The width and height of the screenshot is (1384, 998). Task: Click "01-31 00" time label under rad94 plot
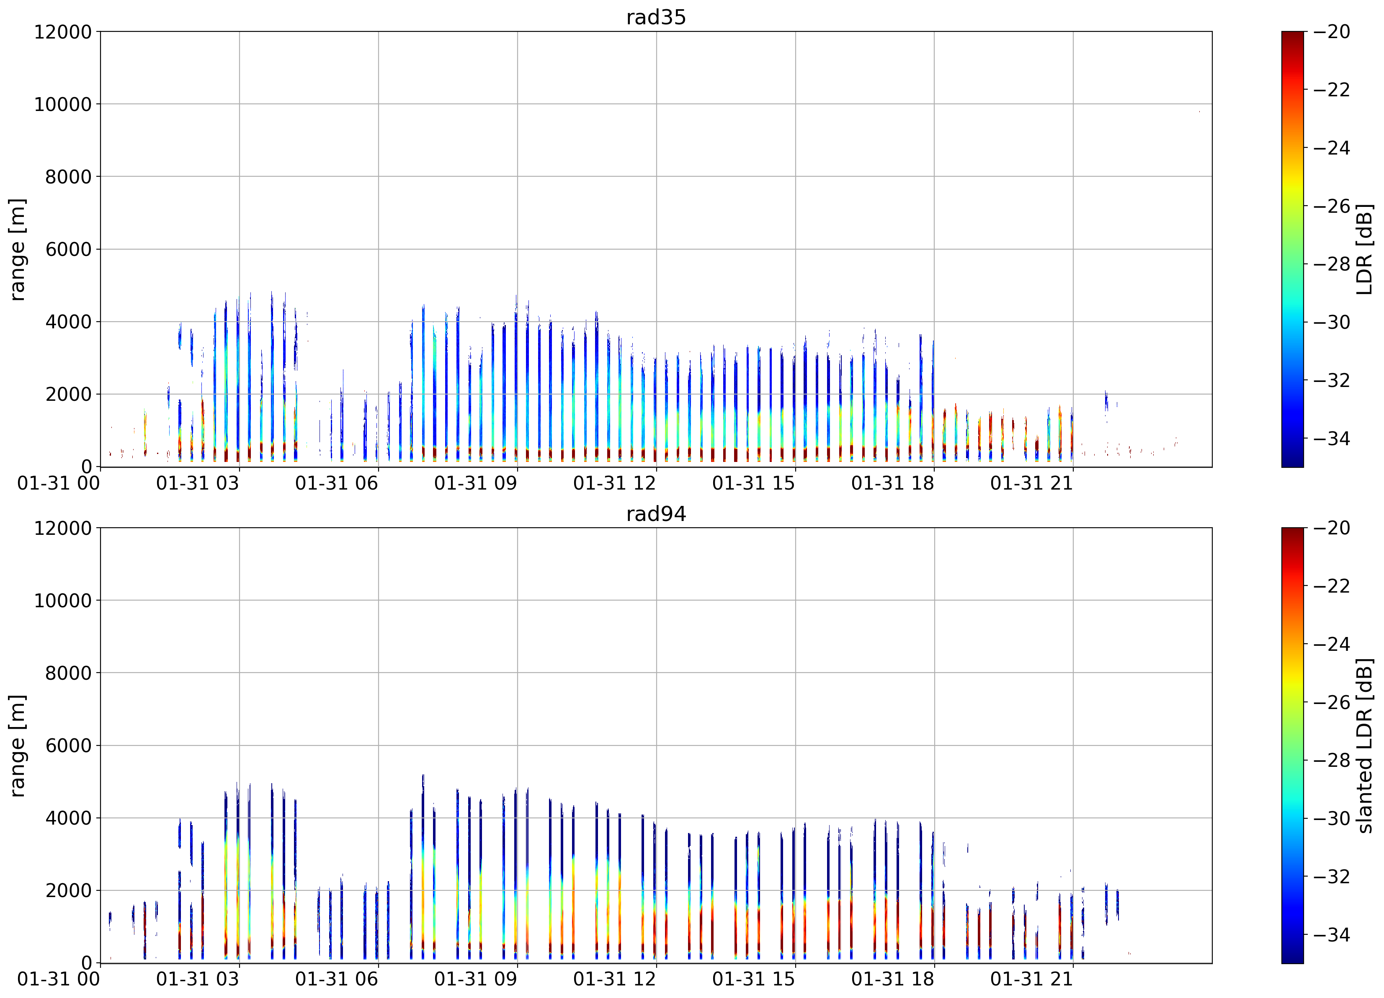coord(59,979)
